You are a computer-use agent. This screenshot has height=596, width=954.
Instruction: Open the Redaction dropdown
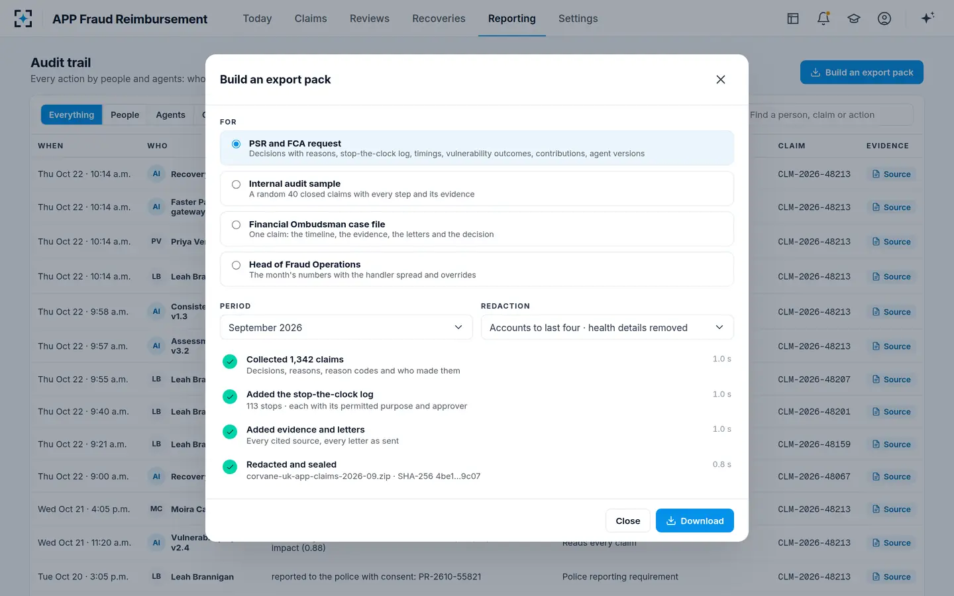tap(608, 328)
